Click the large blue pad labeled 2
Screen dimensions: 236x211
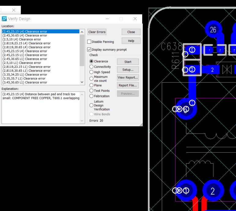click(x=213, y=191)
